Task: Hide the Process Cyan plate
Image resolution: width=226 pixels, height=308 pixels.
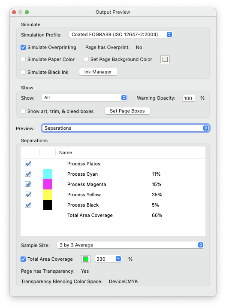Action: pyautogui.click(x=28, y=174)
